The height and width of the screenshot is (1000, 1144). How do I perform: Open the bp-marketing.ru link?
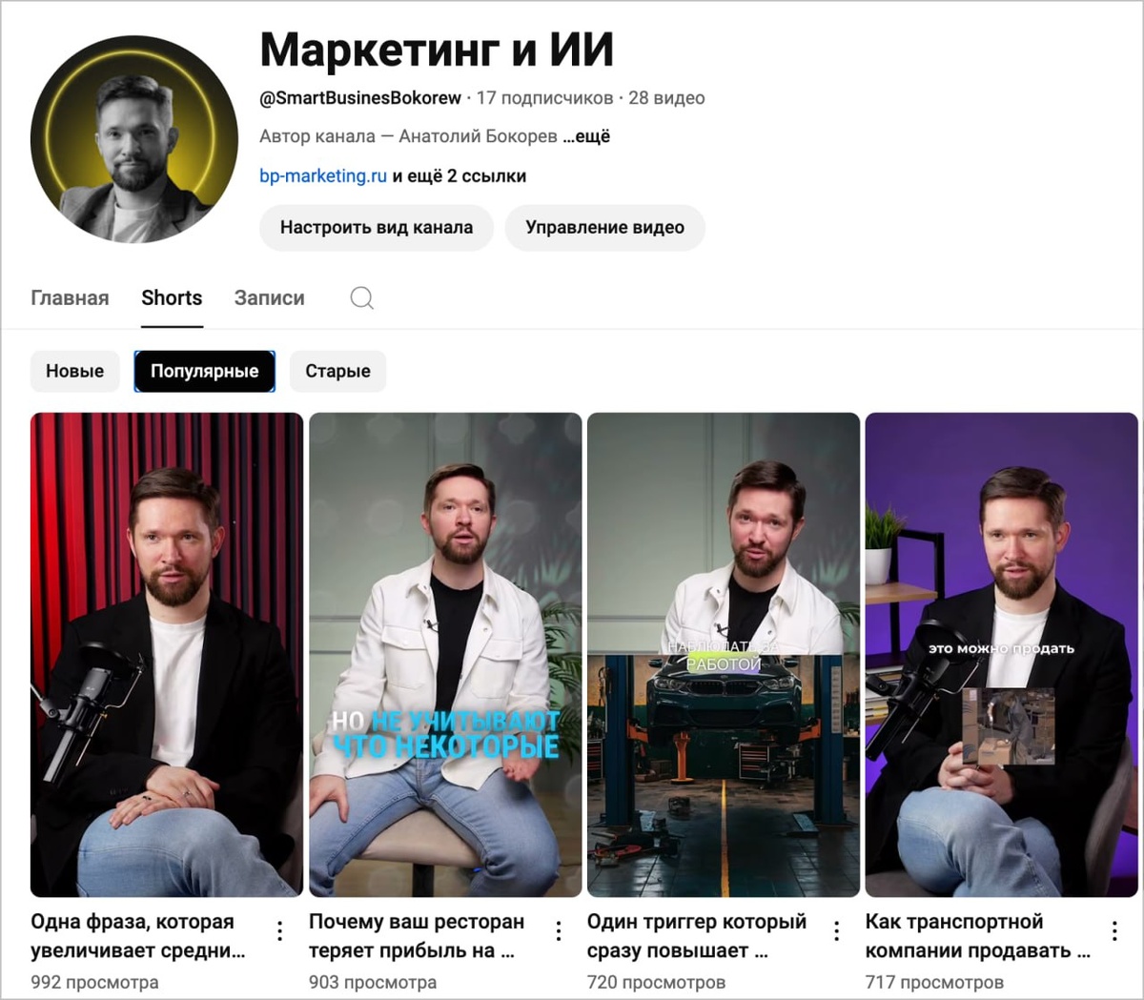(323, 176)
